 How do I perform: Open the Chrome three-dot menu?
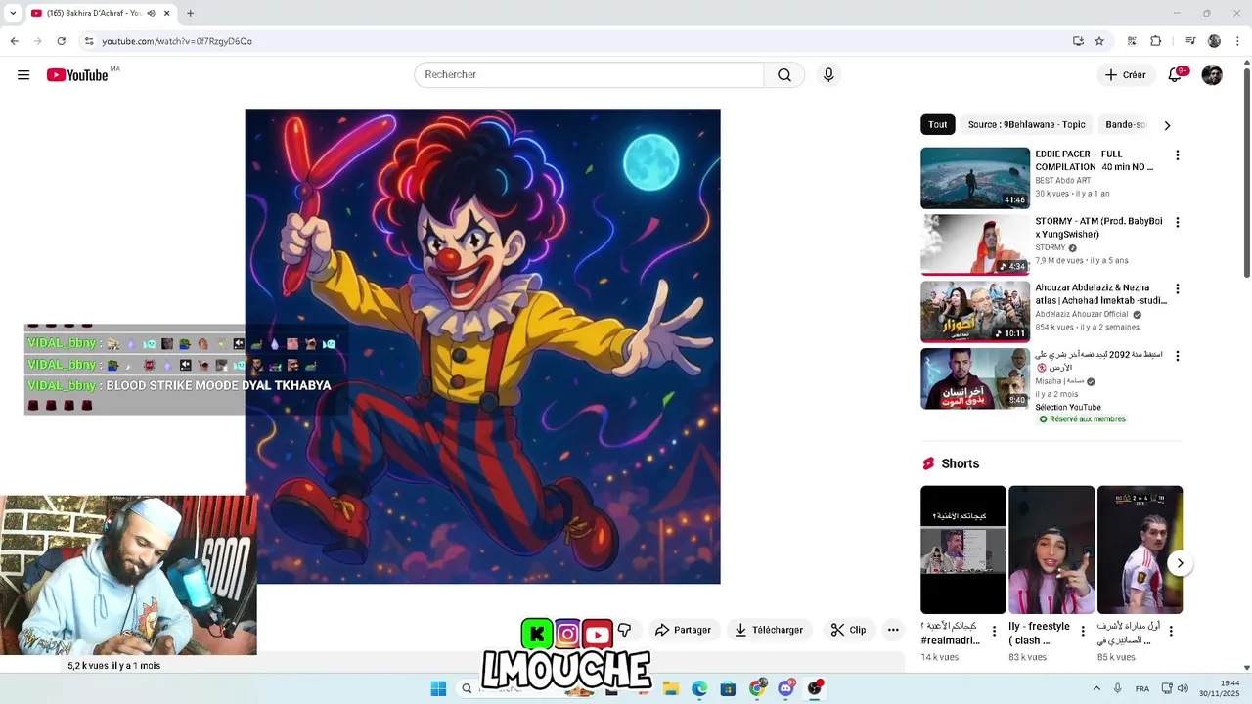1237,41
